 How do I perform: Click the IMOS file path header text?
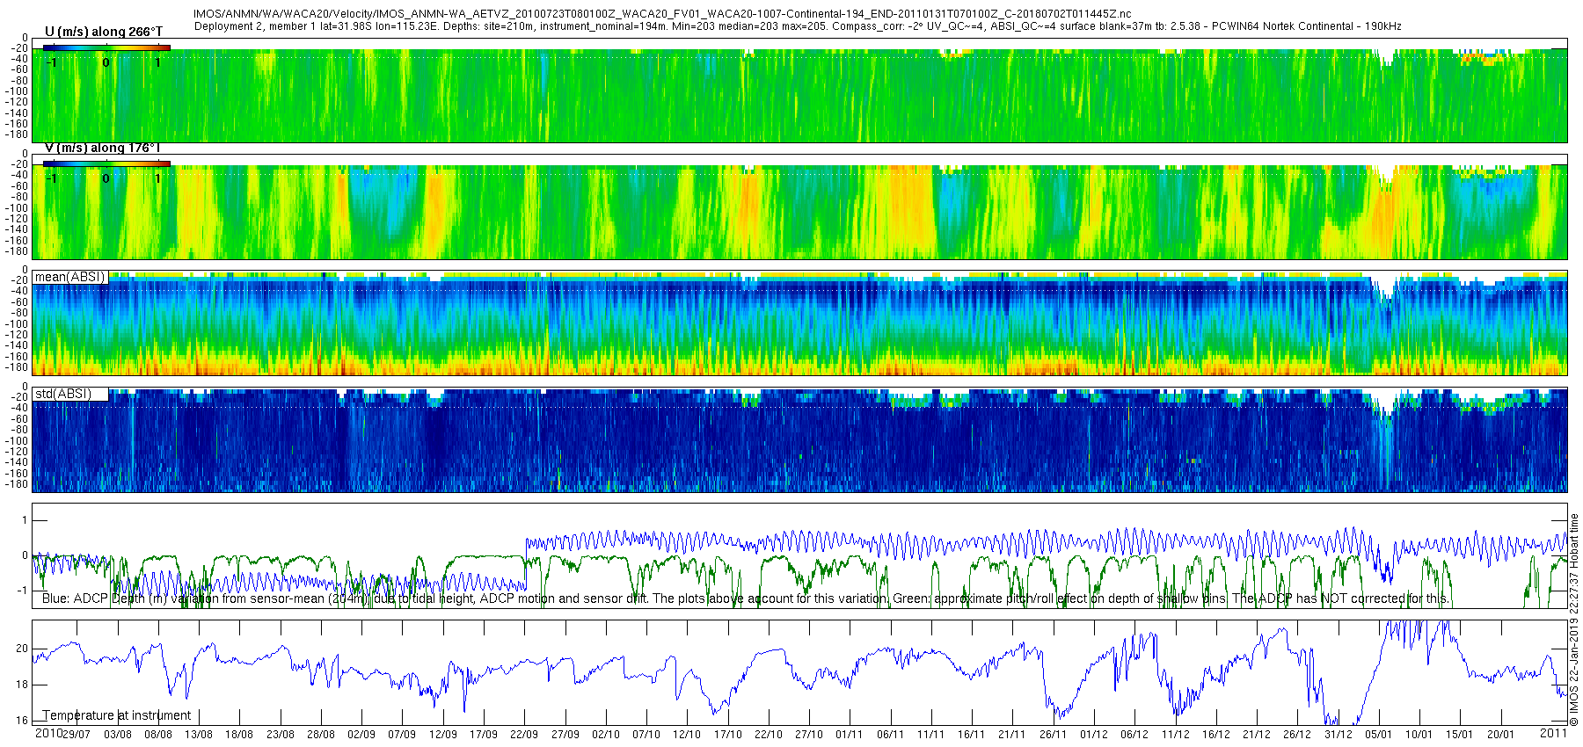tap(662, 14)
